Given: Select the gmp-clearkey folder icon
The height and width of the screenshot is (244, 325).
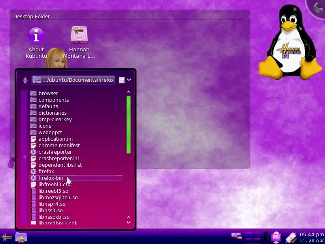Looking at the screenshot, I should tap(33, 120).
